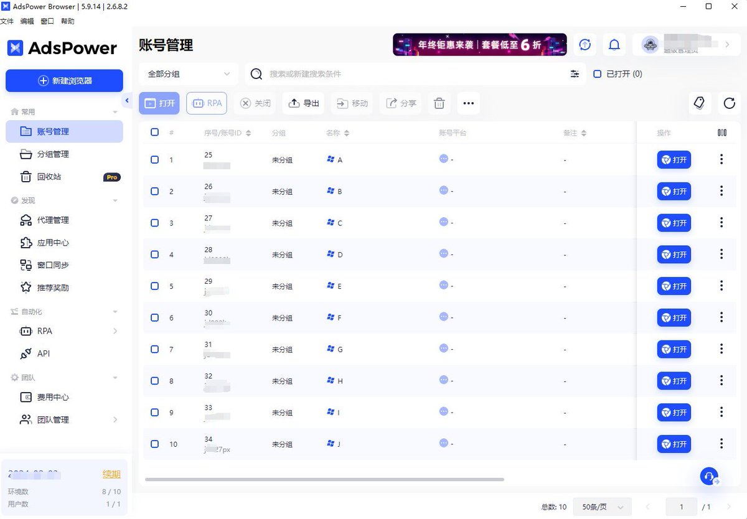Click the 新建浏览器 button

(64, 81)
